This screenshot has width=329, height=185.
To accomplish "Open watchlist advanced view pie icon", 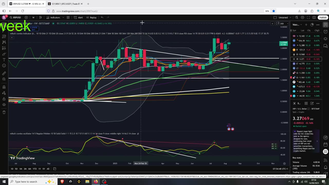I will pos(312,25).
